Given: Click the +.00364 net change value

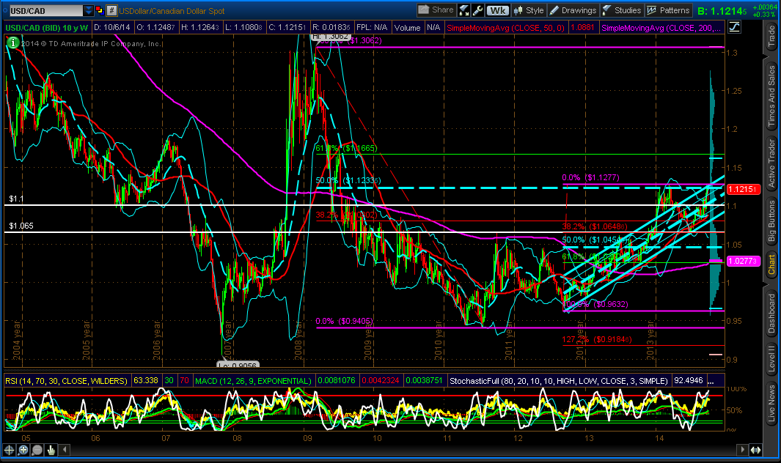Looking at the screenshot, I should coord(764,7).
